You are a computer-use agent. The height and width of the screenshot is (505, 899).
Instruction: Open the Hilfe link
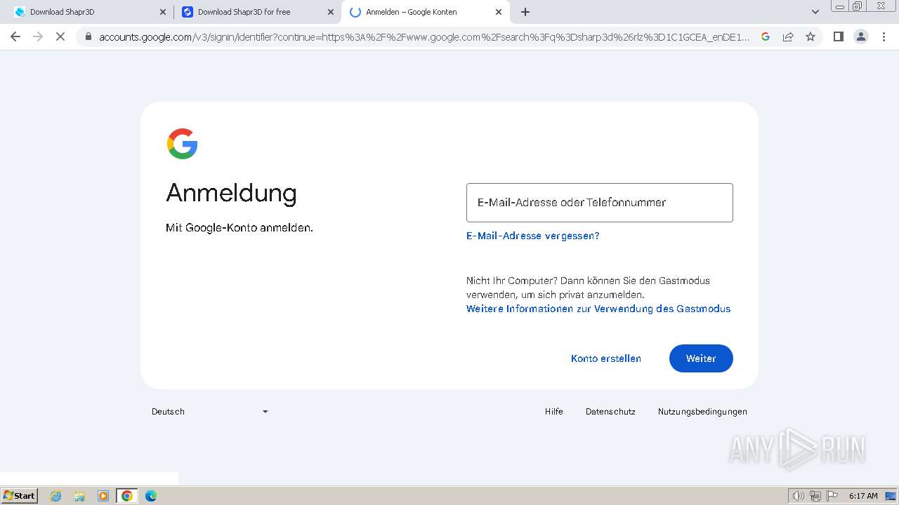tap(554, 412)
